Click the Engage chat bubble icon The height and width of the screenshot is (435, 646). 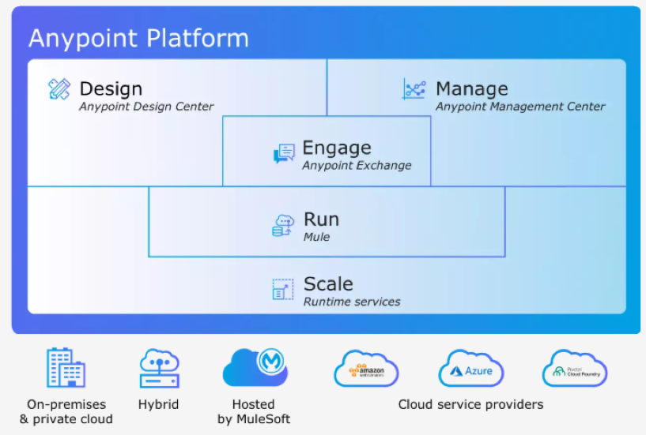[x=284, y=153]
